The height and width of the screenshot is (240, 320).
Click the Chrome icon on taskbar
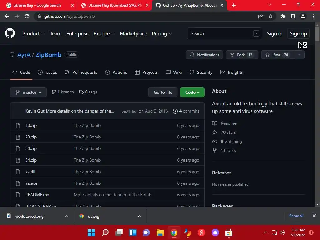[174, 232]
